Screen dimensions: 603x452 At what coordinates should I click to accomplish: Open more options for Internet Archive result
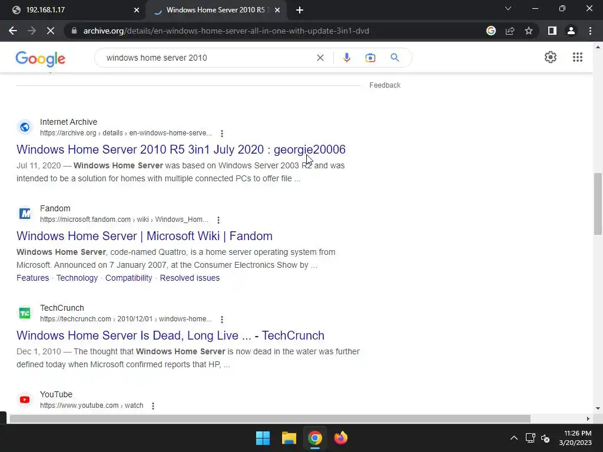pos(222,134)
